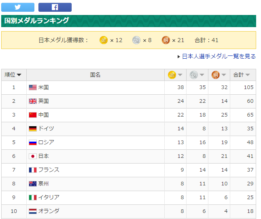Sort by silver medals using the arrow

(x=202, y=75)
